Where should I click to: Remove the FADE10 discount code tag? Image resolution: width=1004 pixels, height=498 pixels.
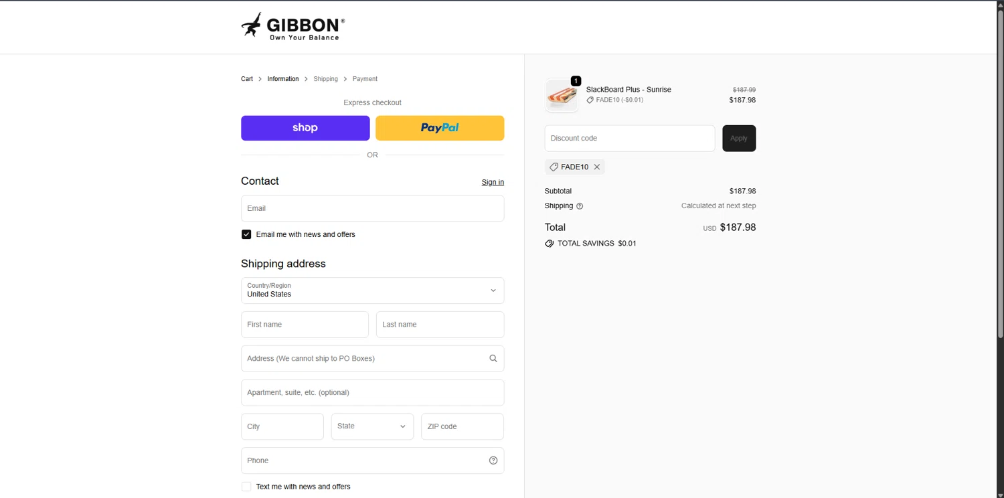pos(597,167)
